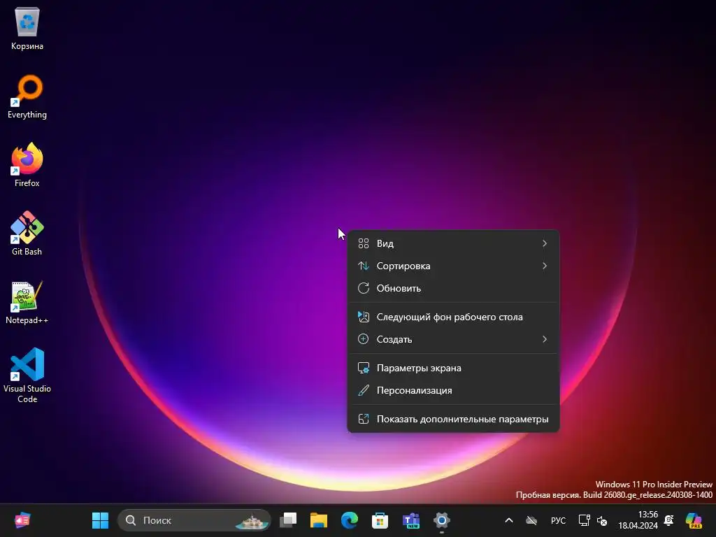
Task: Select the Everything desktop shortcut
Action: [x=27, y=96]
